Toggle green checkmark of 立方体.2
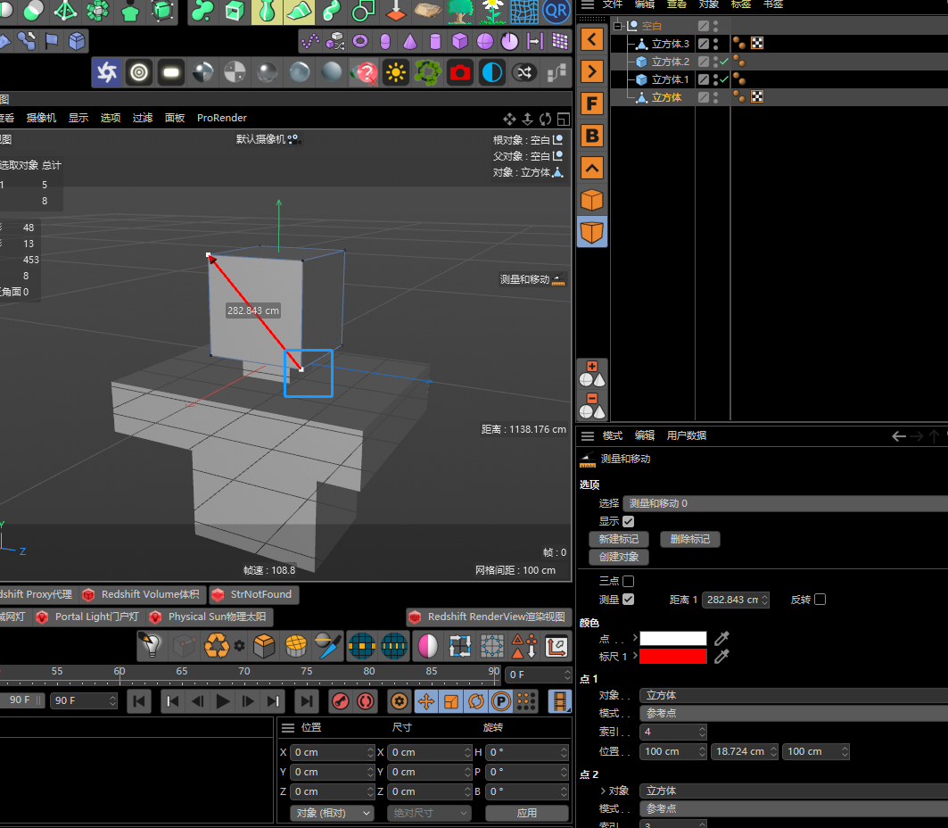This screenshot has height=828, width=948. pos(723,62)
